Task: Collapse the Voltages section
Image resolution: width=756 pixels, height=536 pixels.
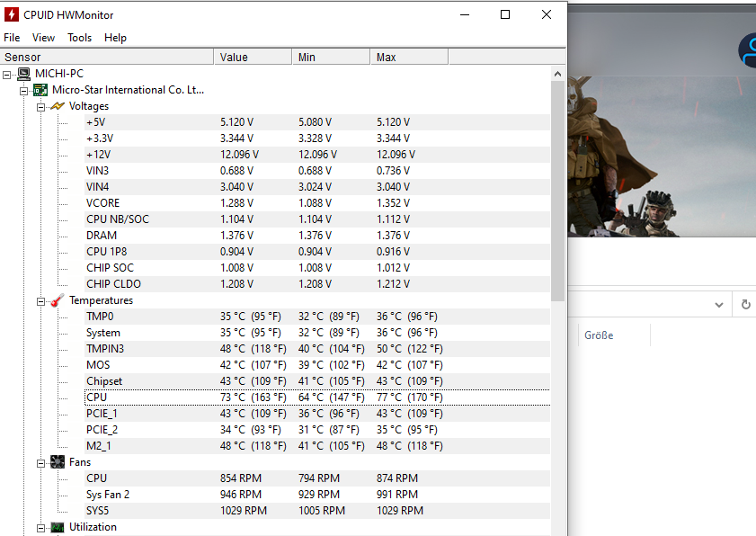Action: [x=41, y=107]
